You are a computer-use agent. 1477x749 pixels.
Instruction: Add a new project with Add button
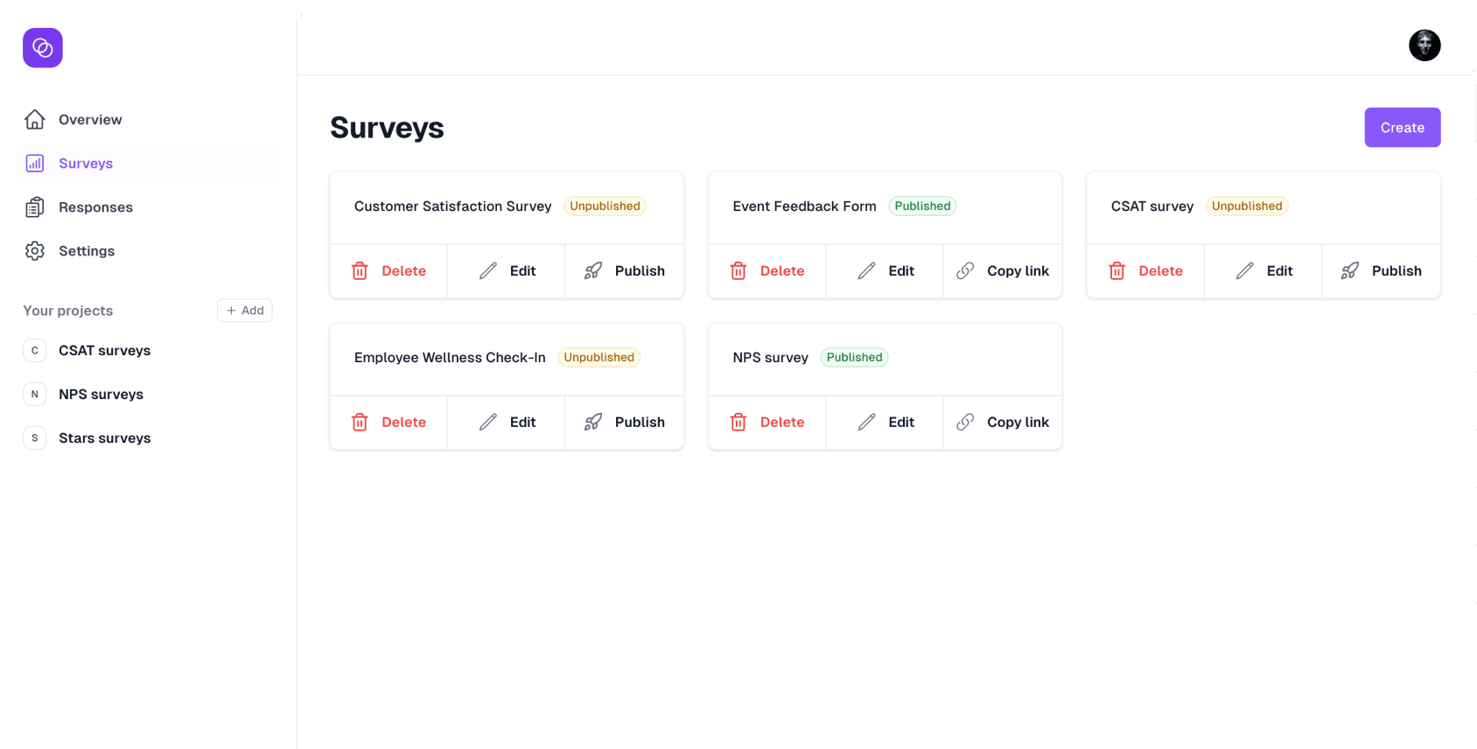tap(245, 311)
